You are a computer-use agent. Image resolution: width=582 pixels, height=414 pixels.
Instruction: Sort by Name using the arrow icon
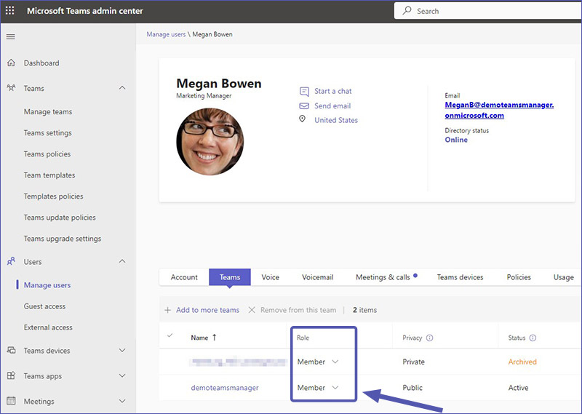[x=214, y=337]
